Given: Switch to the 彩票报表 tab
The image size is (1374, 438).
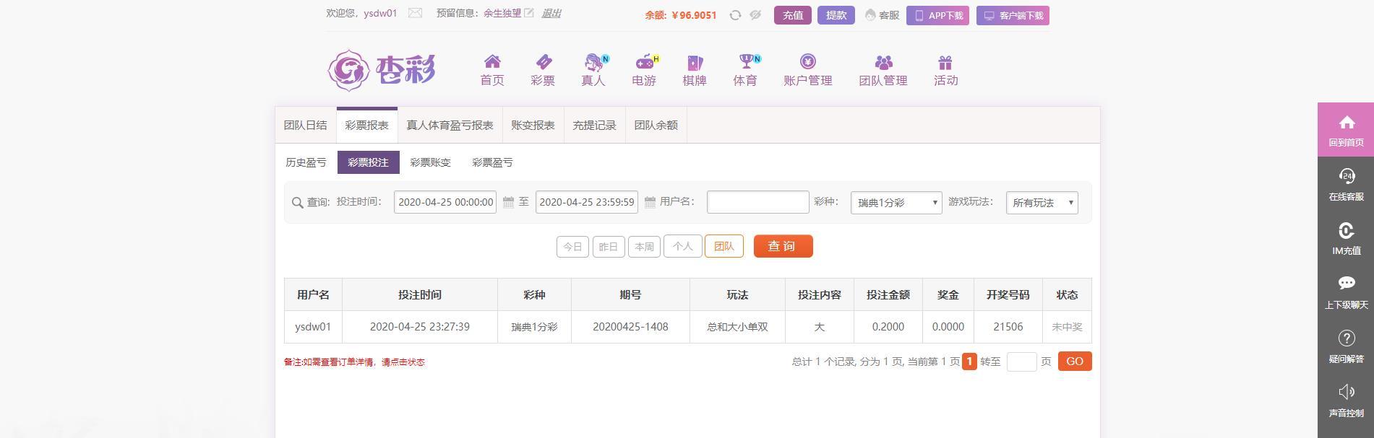Looking at the screenshot, I should tap(366, 125).
